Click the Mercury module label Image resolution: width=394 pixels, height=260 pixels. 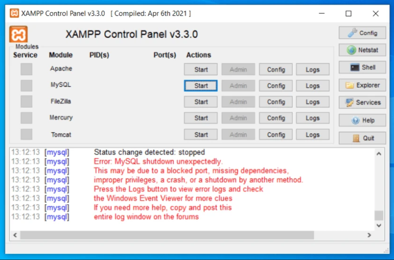click(x=61, y=118)
